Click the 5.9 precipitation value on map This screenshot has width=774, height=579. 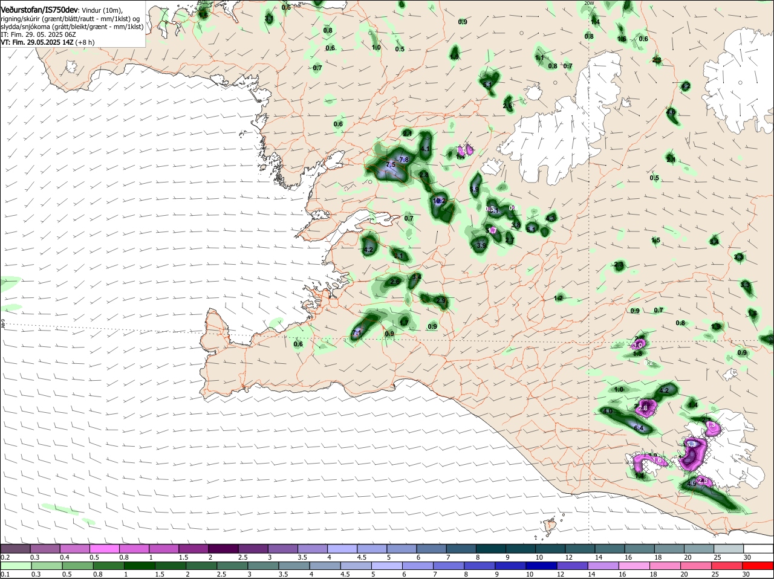coord(474,190)
